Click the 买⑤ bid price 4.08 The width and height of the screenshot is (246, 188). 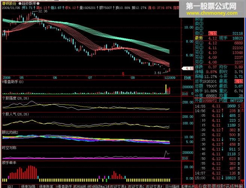click(213, 62)
